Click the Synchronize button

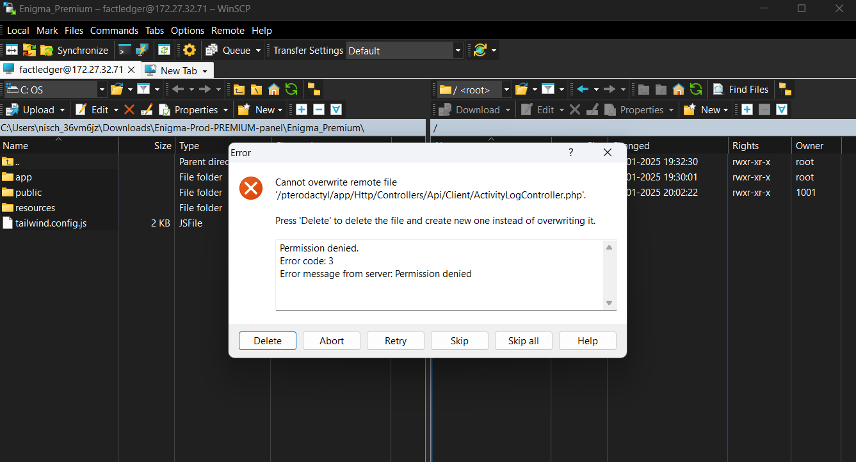click(74, 50)
